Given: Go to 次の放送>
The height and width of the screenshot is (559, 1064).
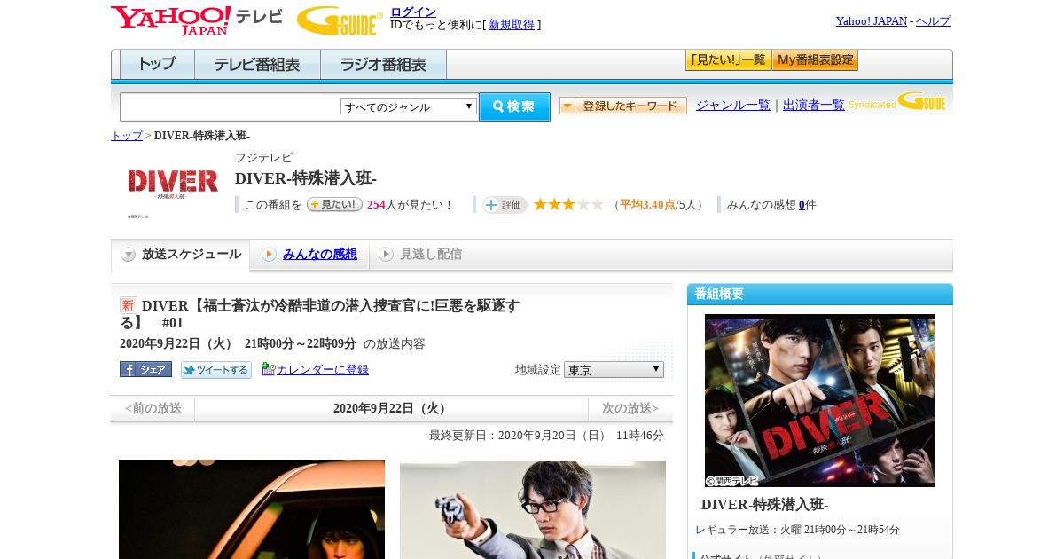Looking at the screenshot, I should coord(630,408).
